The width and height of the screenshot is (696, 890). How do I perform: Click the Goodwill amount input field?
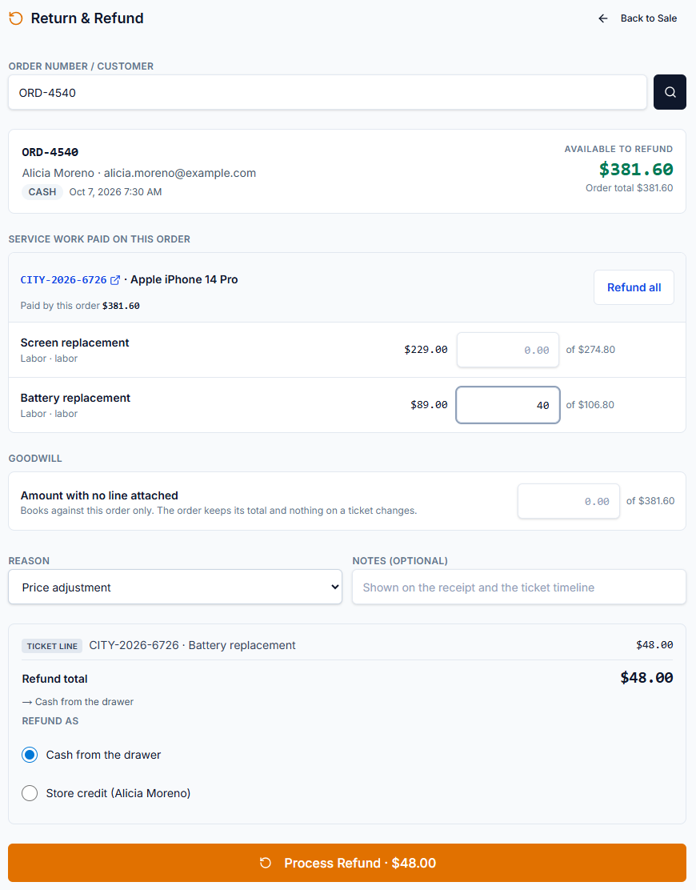click(568, 501)
